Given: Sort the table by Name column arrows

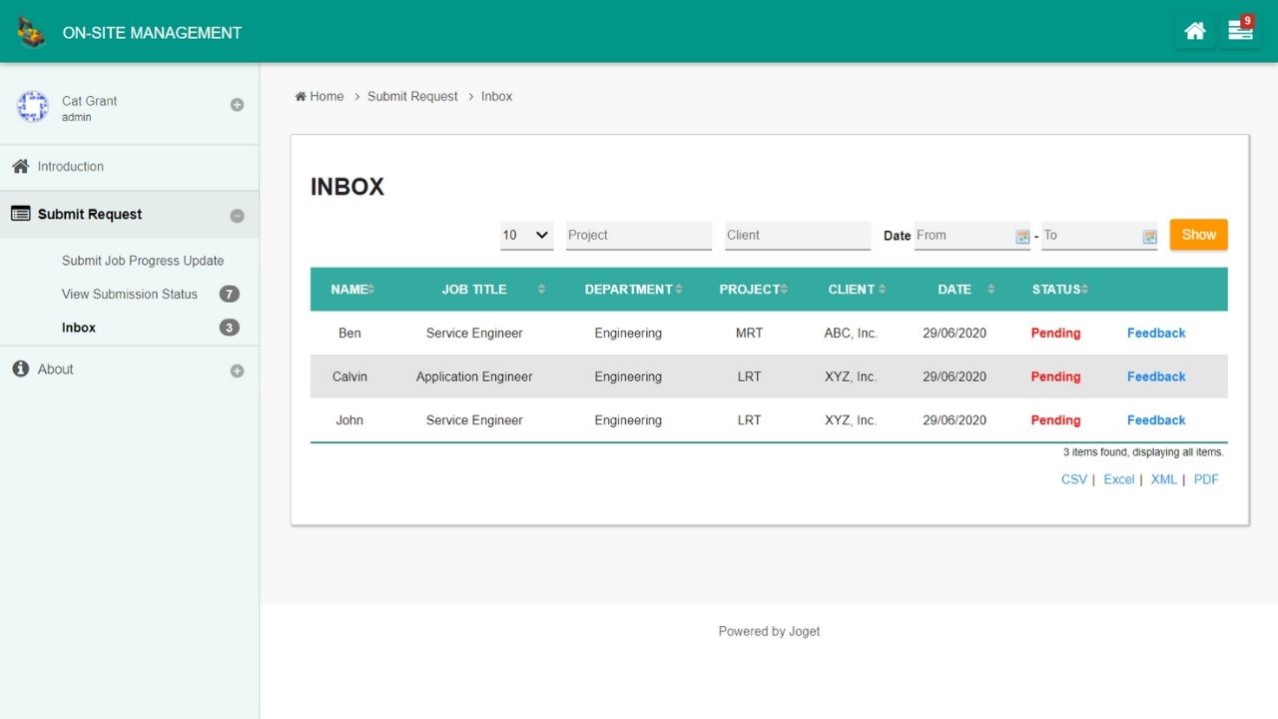Looking at the screenshot, I should (x=371, y=290).
